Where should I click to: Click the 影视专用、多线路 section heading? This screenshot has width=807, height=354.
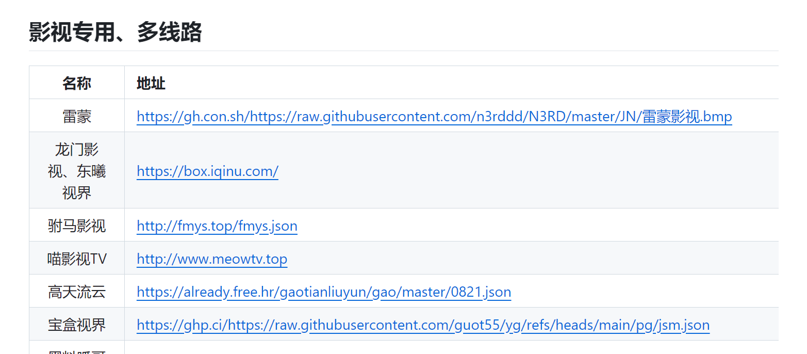[x=115, y=32]
